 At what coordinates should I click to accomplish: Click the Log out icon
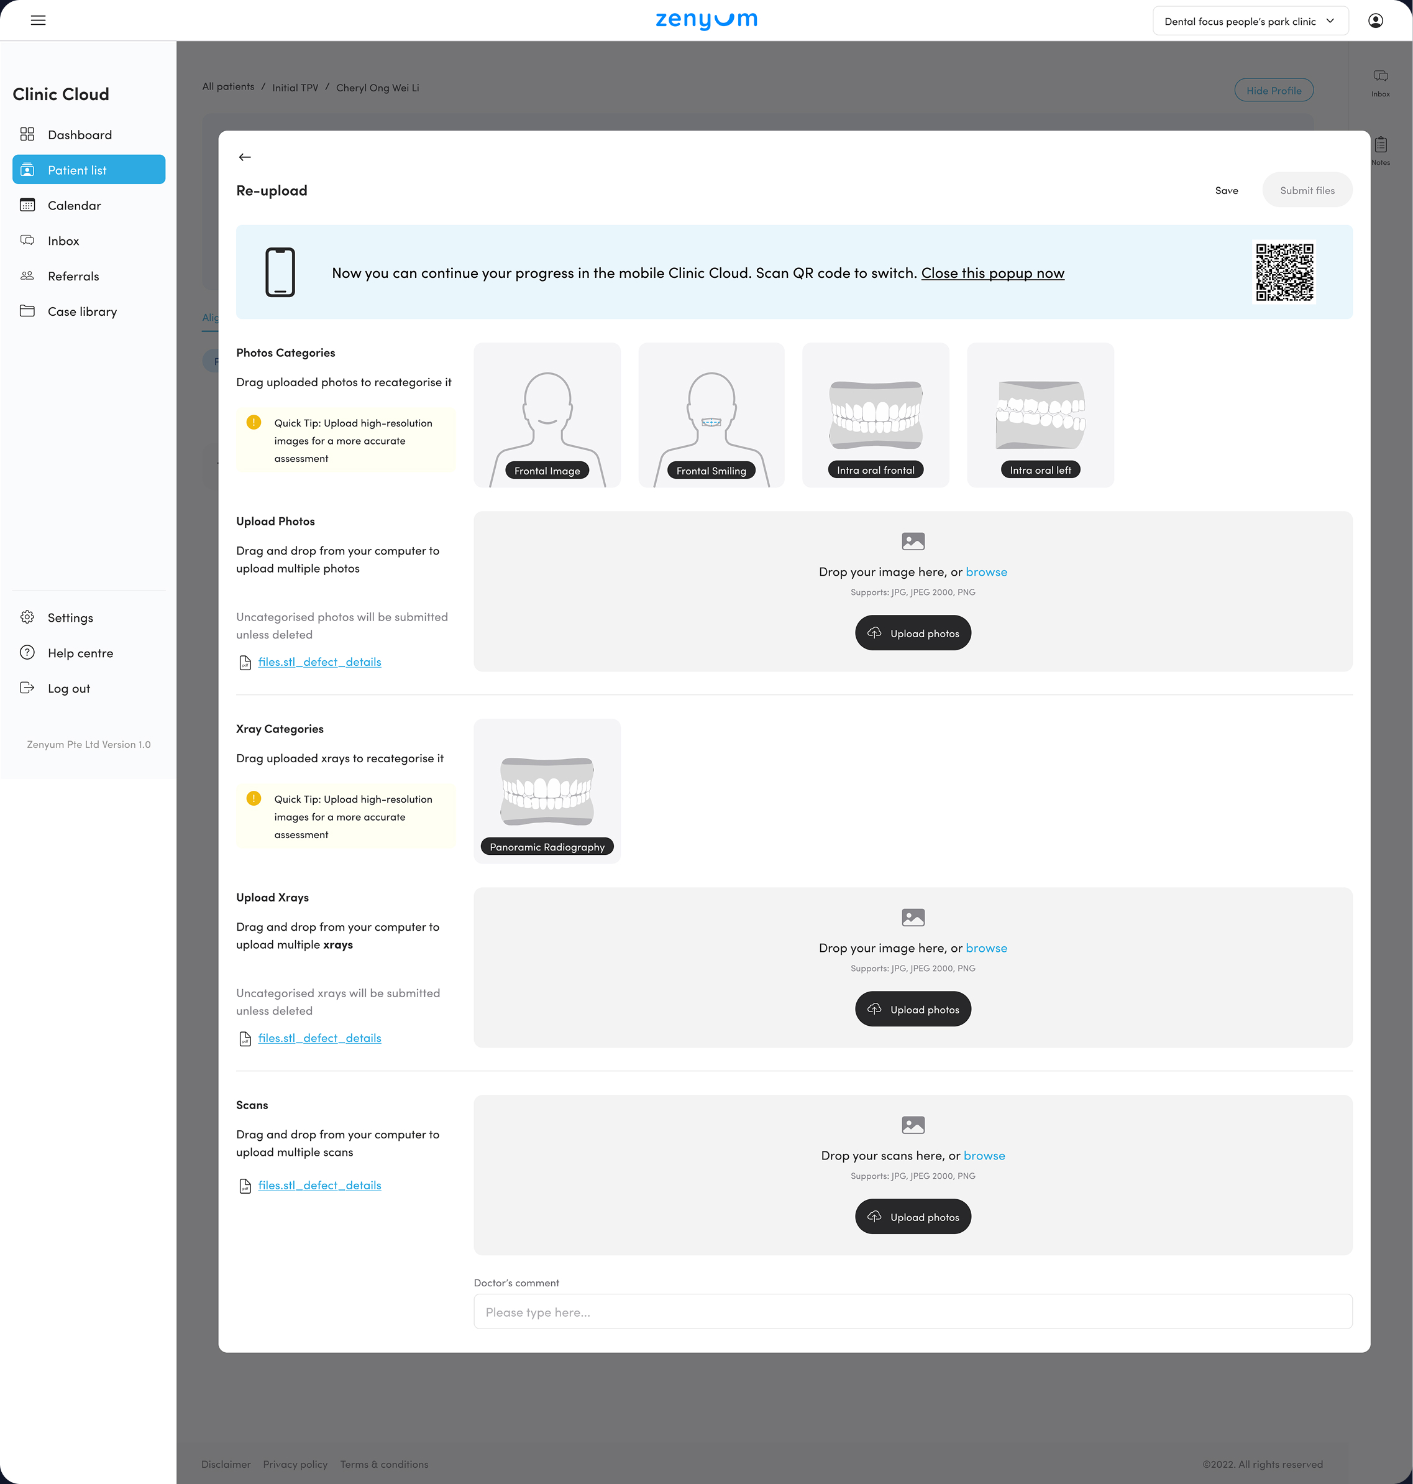click(27, 688)
